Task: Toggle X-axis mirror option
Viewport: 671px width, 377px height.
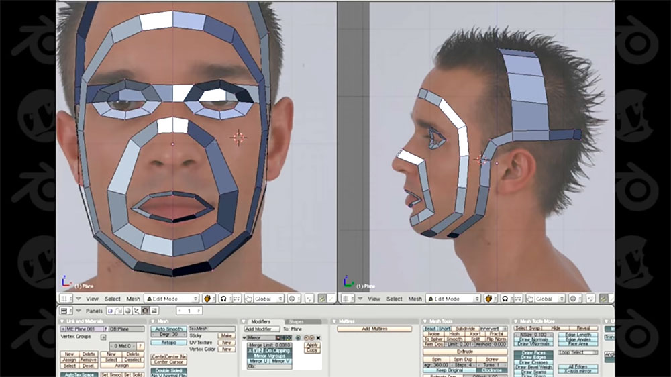Action: click(578, 372)
